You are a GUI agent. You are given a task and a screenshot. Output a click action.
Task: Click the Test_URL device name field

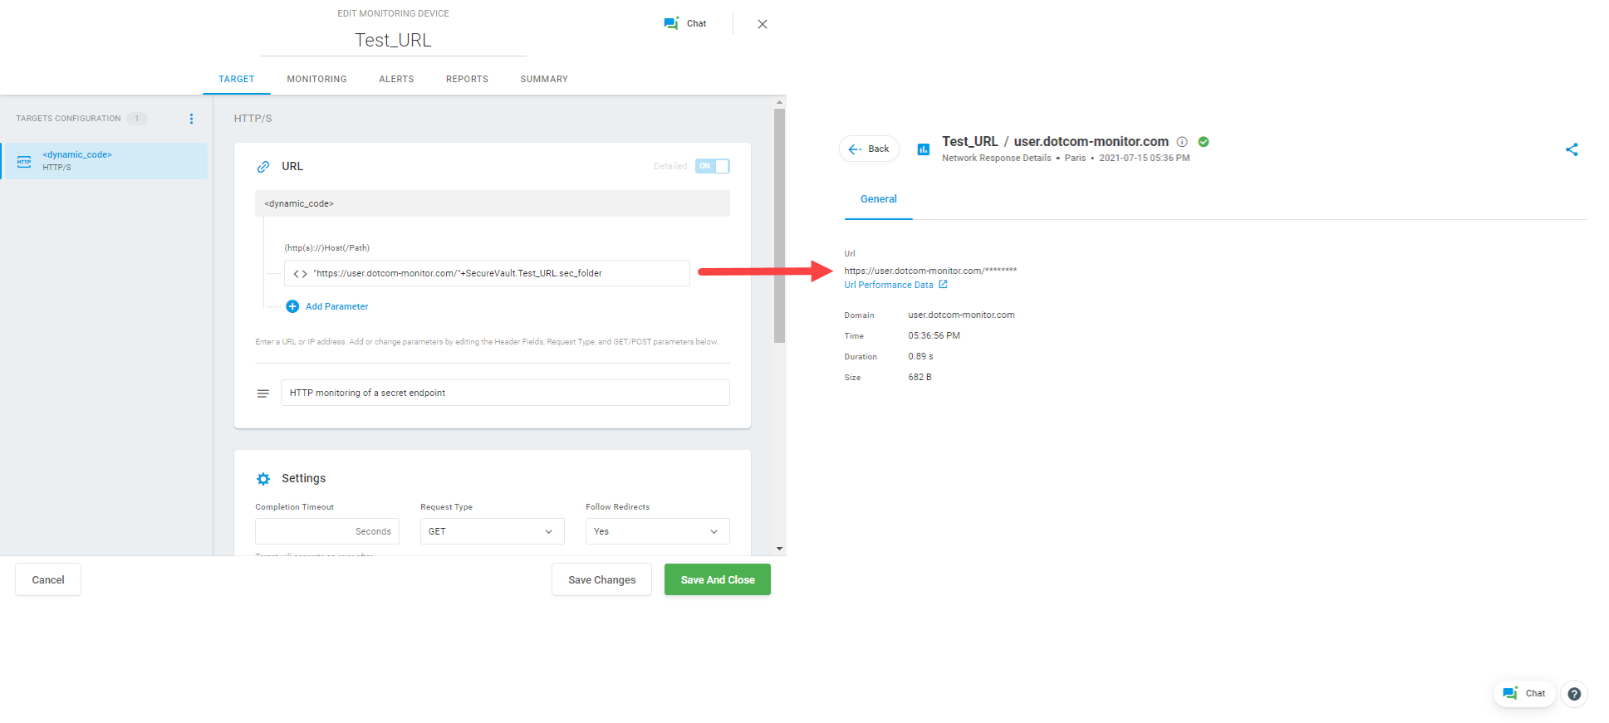pos(393,40)
